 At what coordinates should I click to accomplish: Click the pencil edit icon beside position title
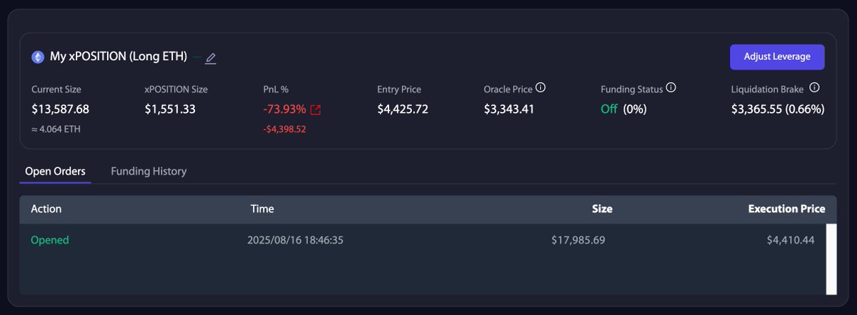[x=210, y=58]
